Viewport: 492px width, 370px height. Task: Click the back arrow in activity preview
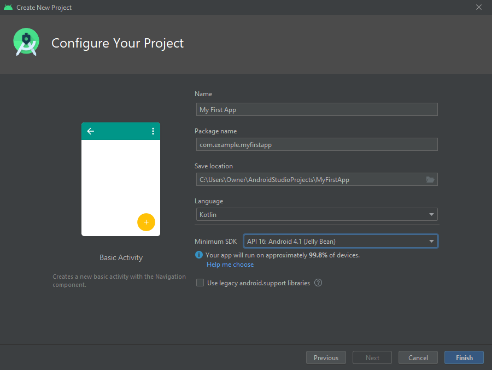tap(91, 131)
